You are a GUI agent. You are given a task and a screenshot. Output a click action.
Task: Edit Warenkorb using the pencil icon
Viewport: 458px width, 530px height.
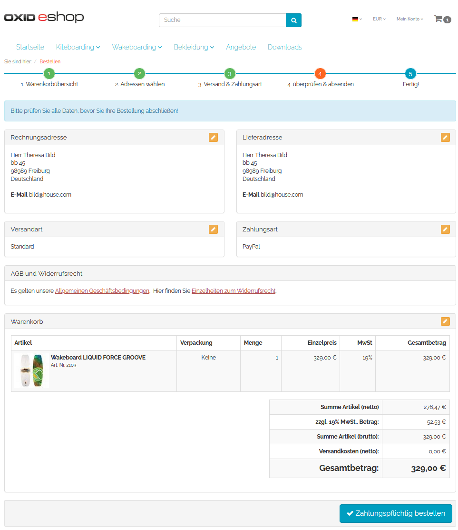coord(445,321)
